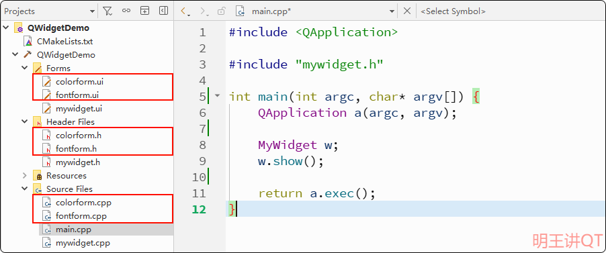Click the Forms folder icon
Screen dimensions: 606x253
click(x=38, y=68)
